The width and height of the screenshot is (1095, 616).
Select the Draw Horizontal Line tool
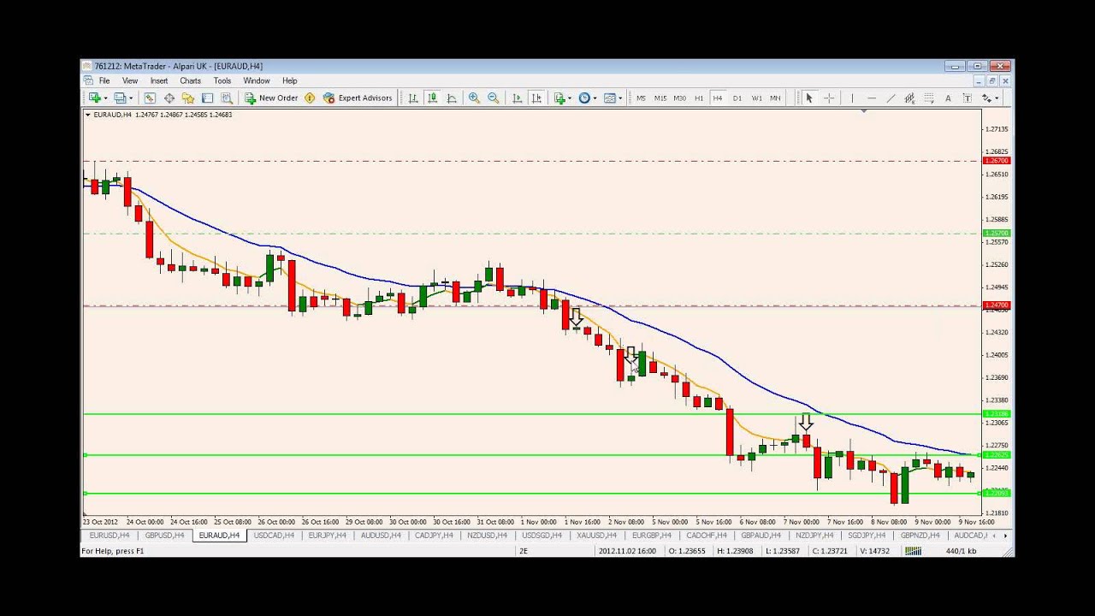pyautogui.click(x=872, y=98)
